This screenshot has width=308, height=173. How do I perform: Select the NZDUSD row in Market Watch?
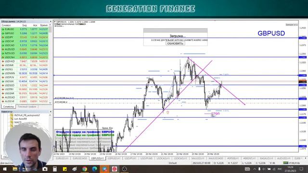[25, 53]
